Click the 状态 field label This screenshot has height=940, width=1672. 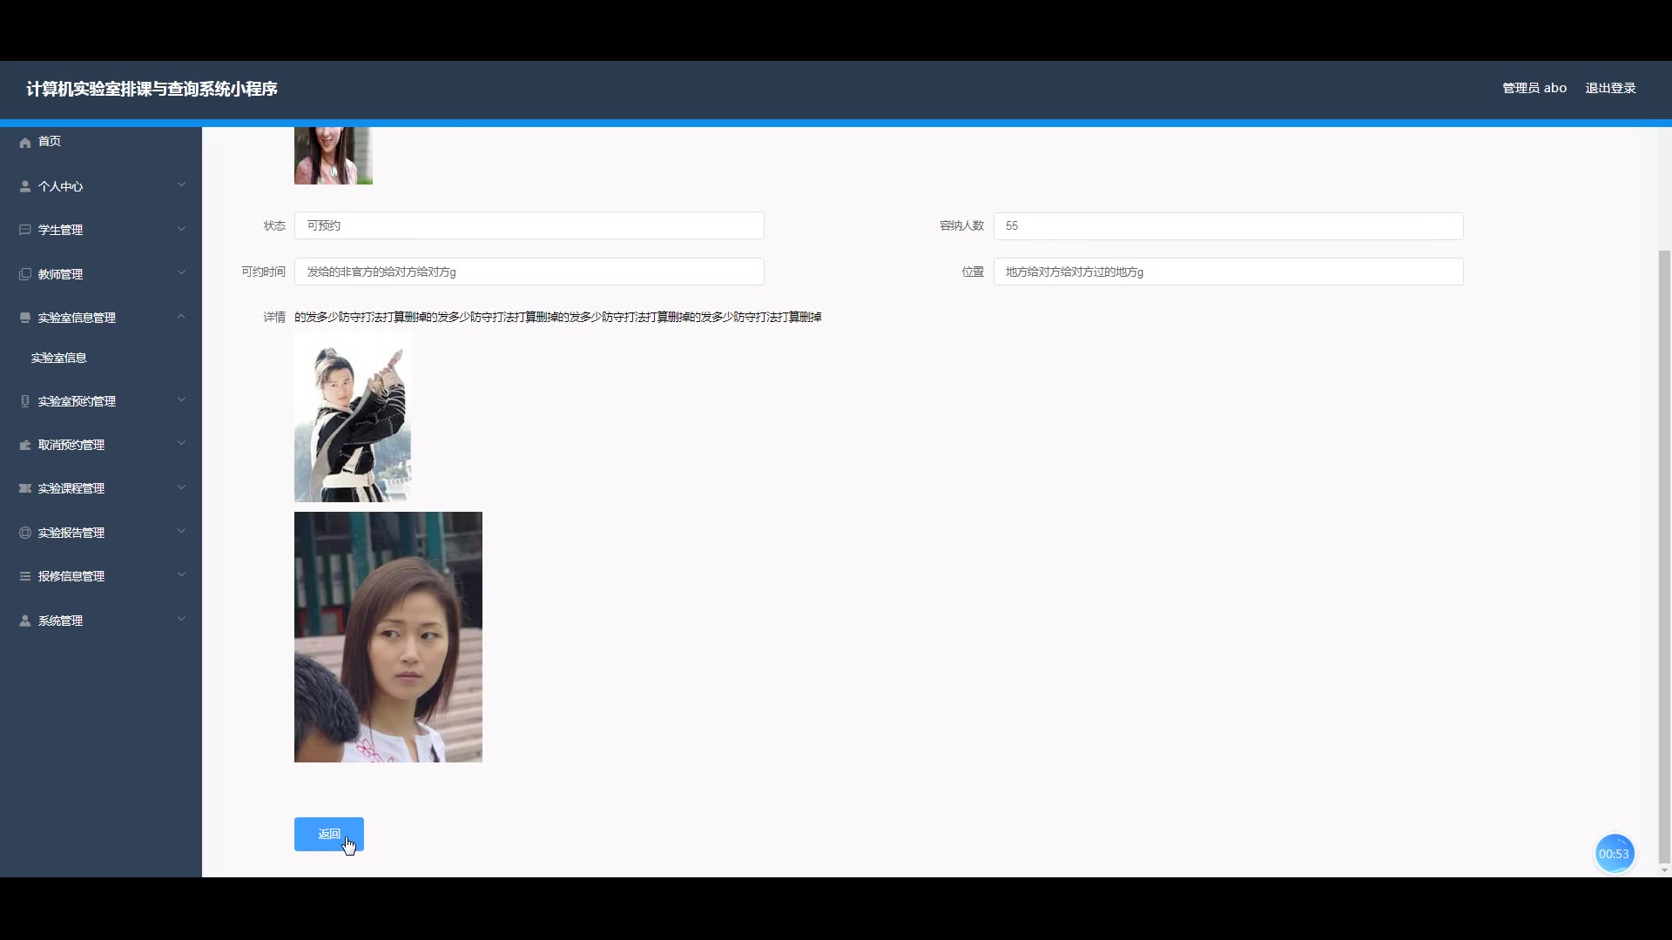click(274, 225)
